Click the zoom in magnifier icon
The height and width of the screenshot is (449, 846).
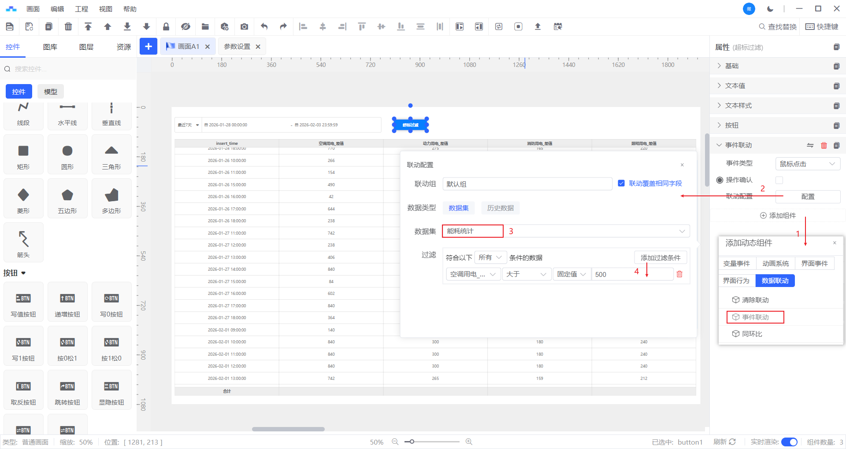(469, 442)
